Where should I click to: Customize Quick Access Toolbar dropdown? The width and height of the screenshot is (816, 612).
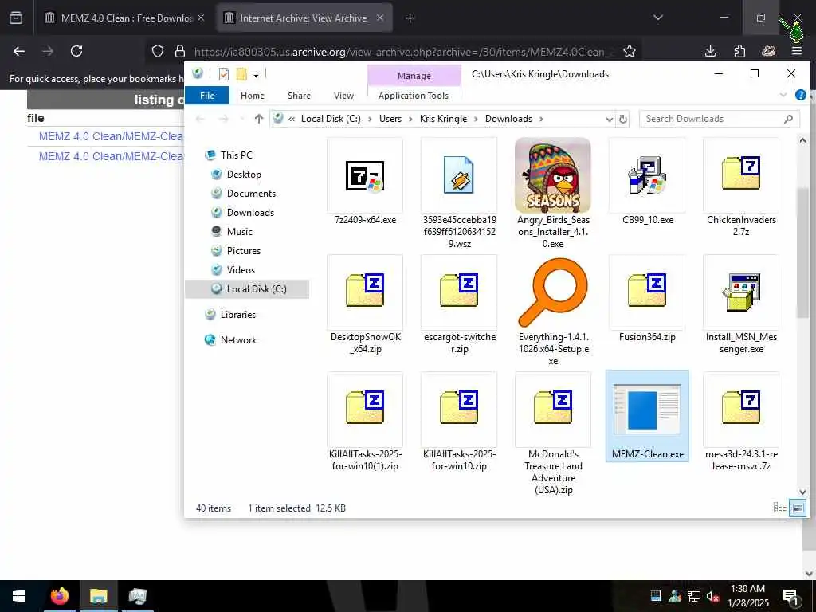pos(256,74)
